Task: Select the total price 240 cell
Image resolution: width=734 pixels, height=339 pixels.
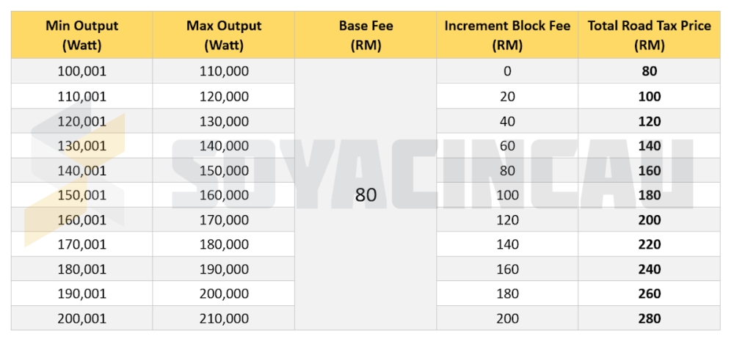Action: (649, 269)
